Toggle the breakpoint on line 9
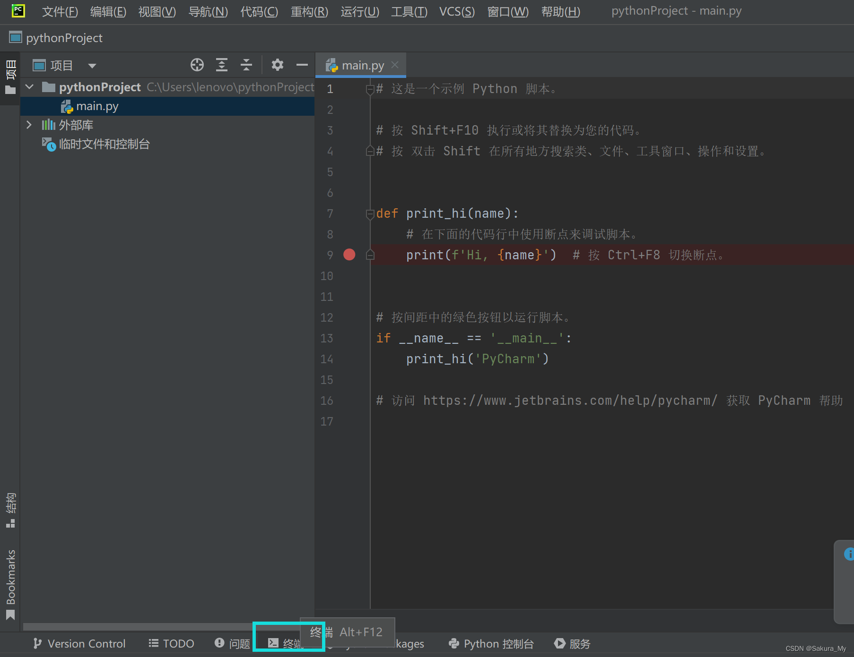This screenshot has width=854, height=657. (349, 255)
